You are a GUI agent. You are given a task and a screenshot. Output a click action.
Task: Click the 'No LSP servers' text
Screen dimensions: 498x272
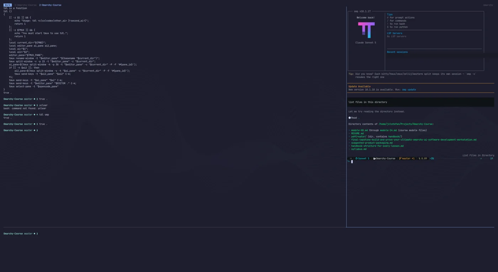click(x=397, y=36)
